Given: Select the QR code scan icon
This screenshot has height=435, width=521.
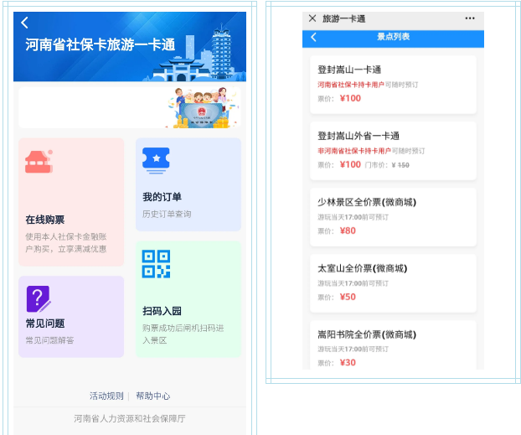Looking at the screenshot, I should pyautogui.click(x=156, y=264).
